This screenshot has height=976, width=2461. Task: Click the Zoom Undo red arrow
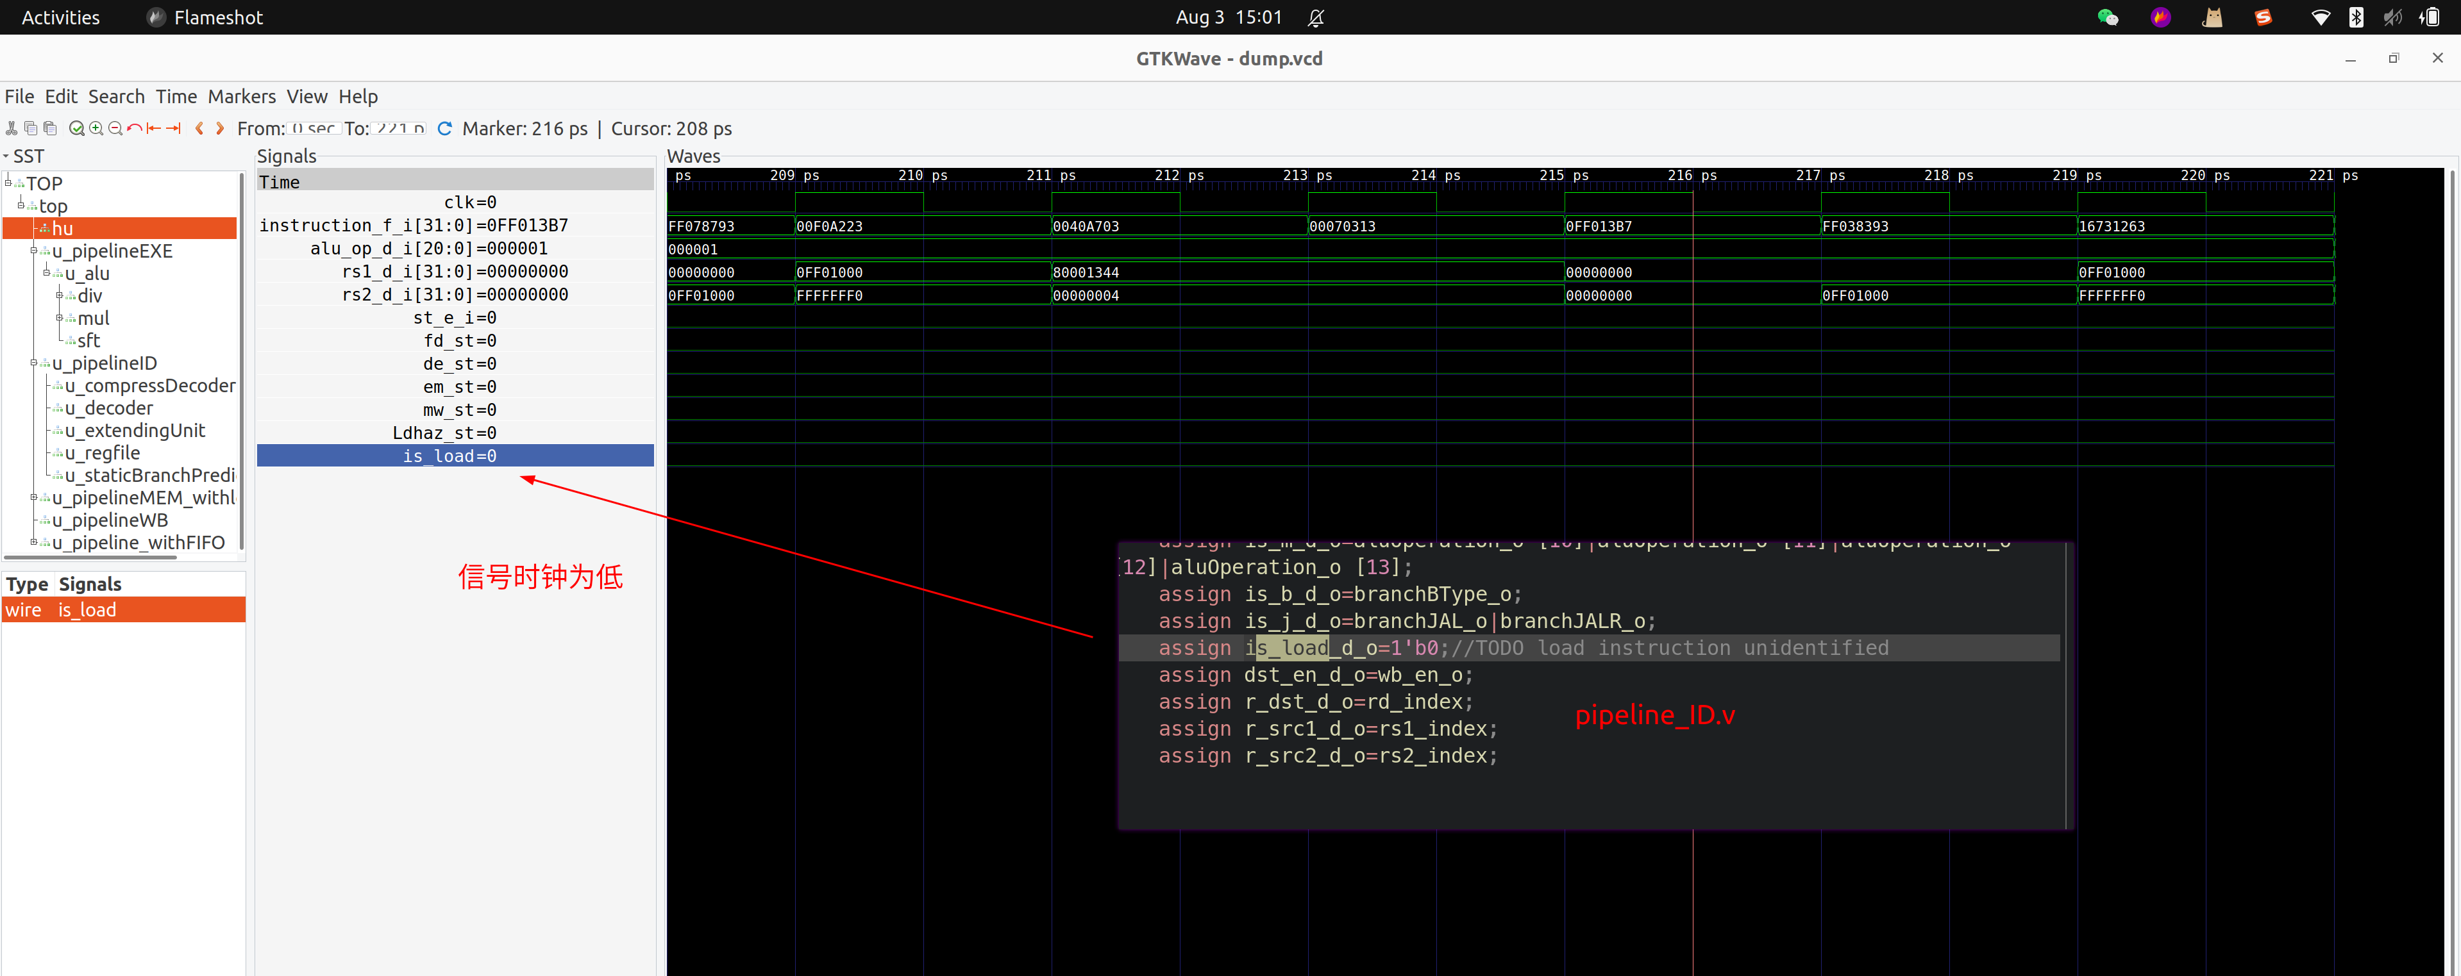[x=134, y=128]
